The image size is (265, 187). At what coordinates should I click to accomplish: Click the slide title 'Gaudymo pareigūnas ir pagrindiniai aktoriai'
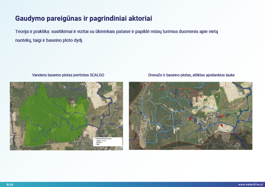pyautogui.click(x=83, y=19)
